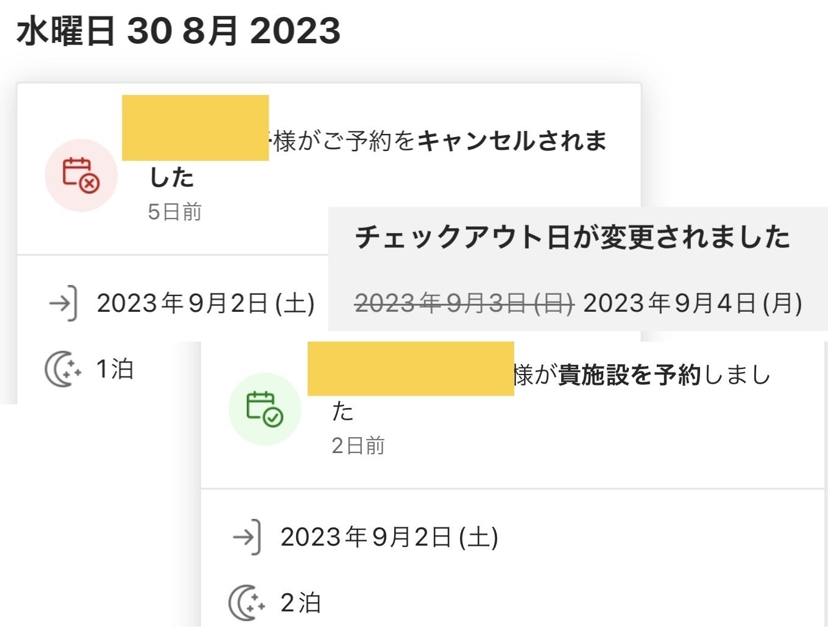Click check-in arrow icon in the cancellation card
Image resolution: width=828 pixels, height=637 pixels.
pos(63,303)
